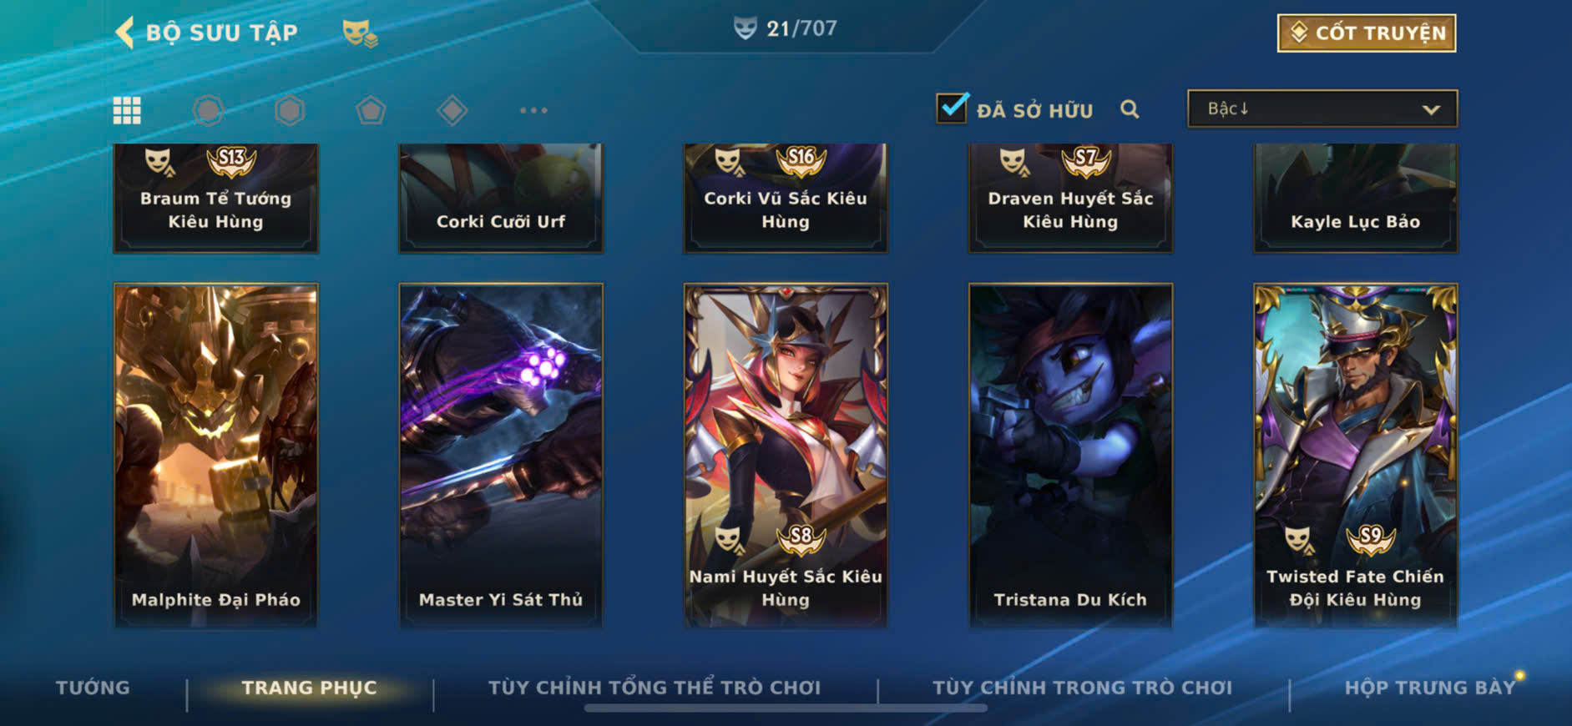This screenshot has width=1572, height=726.
Task: Filter skins by the circle rarity icon
Action: tap(208, 110)
